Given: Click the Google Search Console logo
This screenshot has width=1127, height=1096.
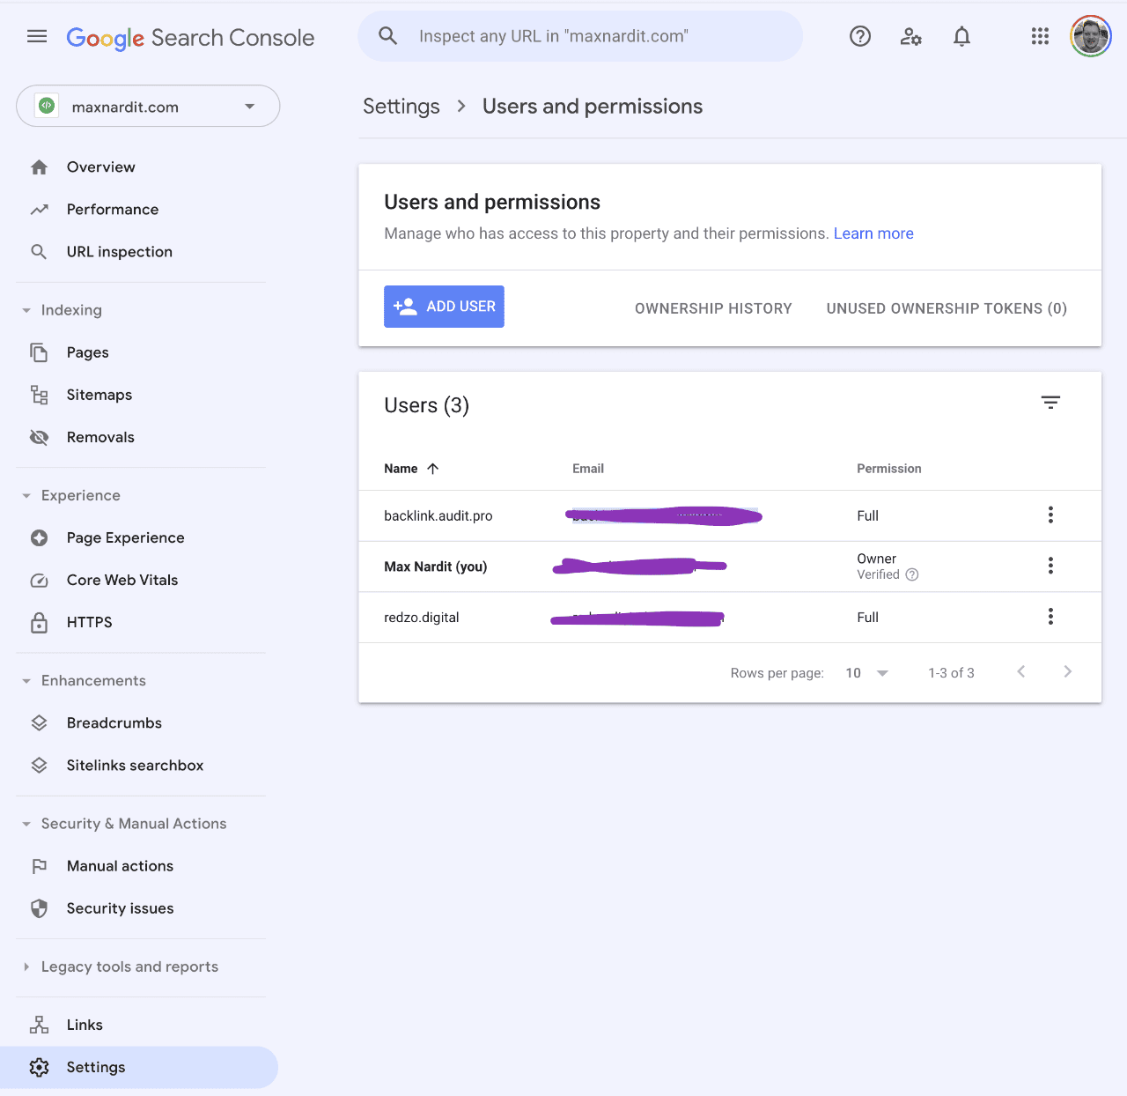Looking at the screenshot, I should [190, 38].
